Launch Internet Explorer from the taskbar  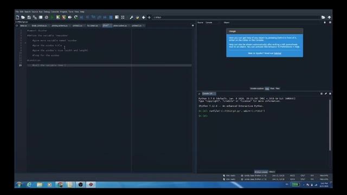click(x=29, y=185)
